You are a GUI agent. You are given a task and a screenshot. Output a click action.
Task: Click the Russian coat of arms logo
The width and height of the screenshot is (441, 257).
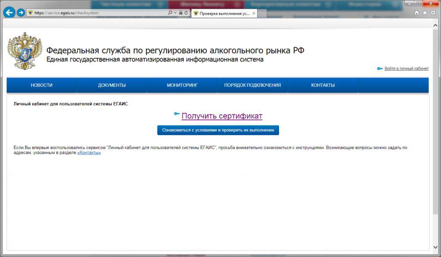[x=25, y=50]
